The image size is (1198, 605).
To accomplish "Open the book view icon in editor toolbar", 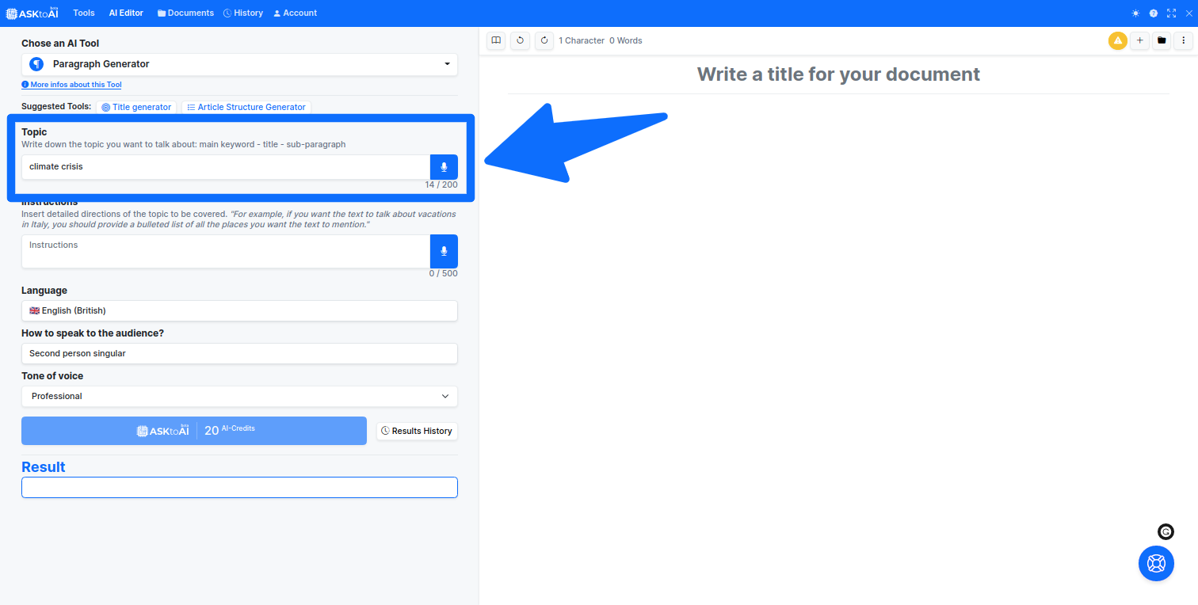I will pyautogui.click(x=495, y=40).
